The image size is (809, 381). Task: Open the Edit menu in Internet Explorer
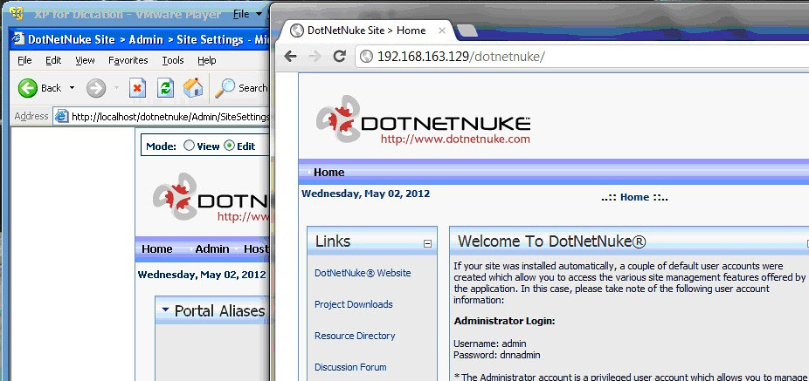coord(53,60)
